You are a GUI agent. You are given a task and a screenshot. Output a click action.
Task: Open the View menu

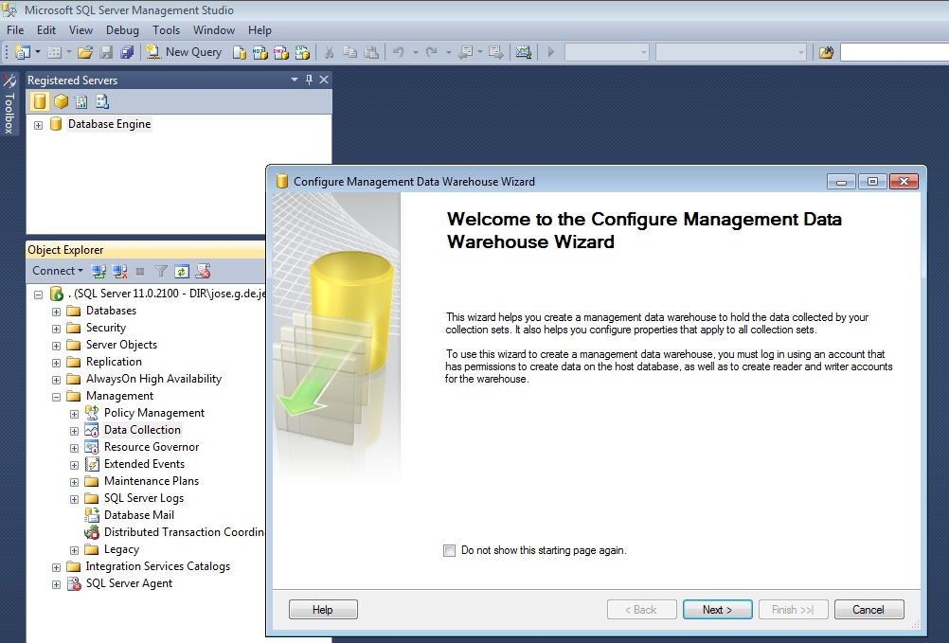click(81, 30)
